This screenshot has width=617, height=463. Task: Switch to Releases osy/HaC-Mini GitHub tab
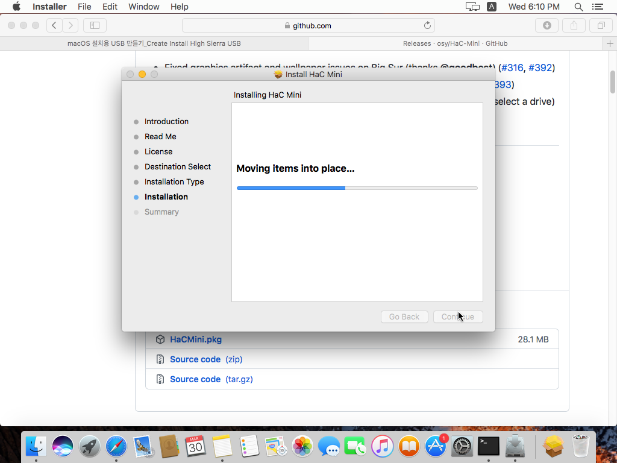pos(456,43)
